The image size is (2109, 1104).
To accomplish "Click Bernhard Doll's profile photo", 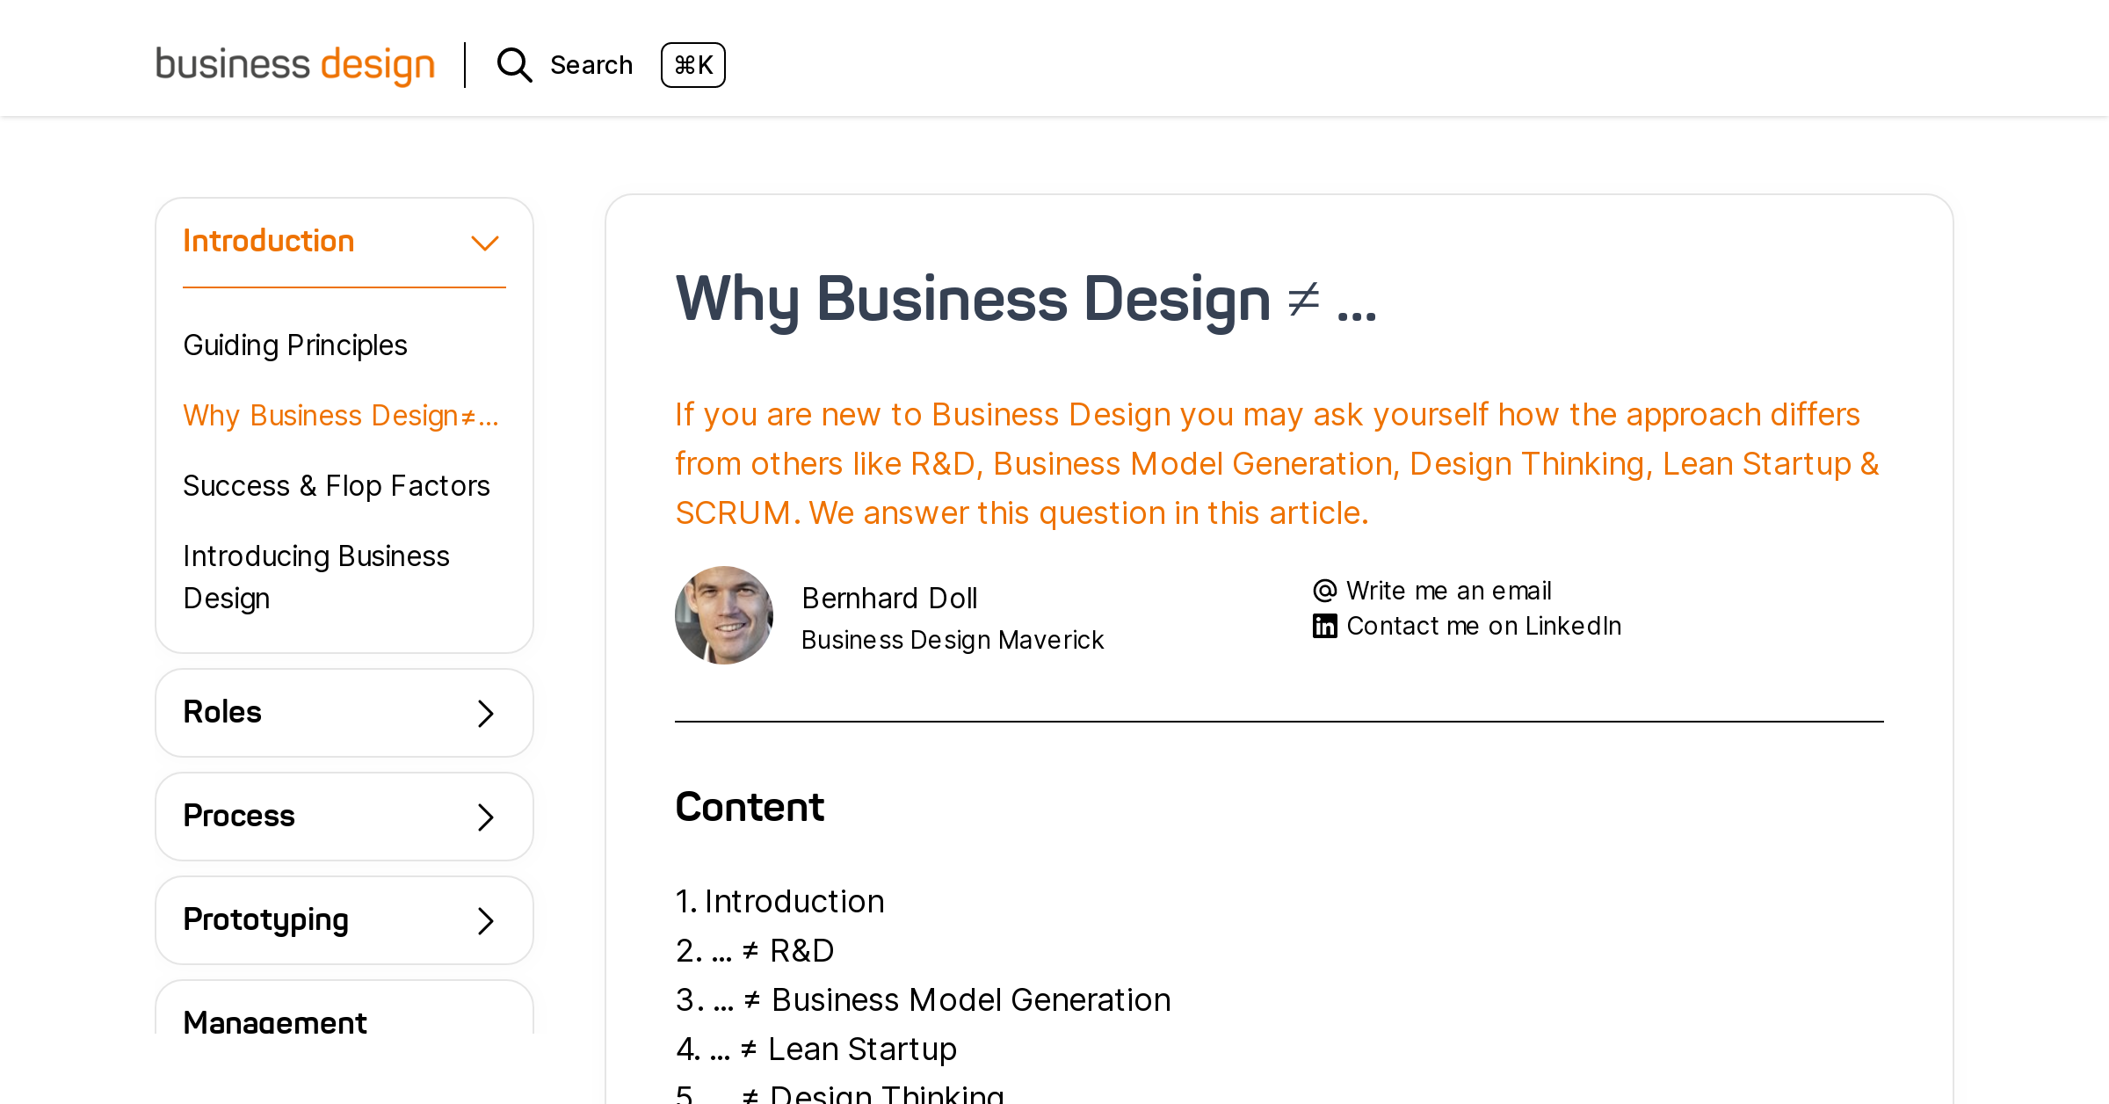I will [724, 614].
